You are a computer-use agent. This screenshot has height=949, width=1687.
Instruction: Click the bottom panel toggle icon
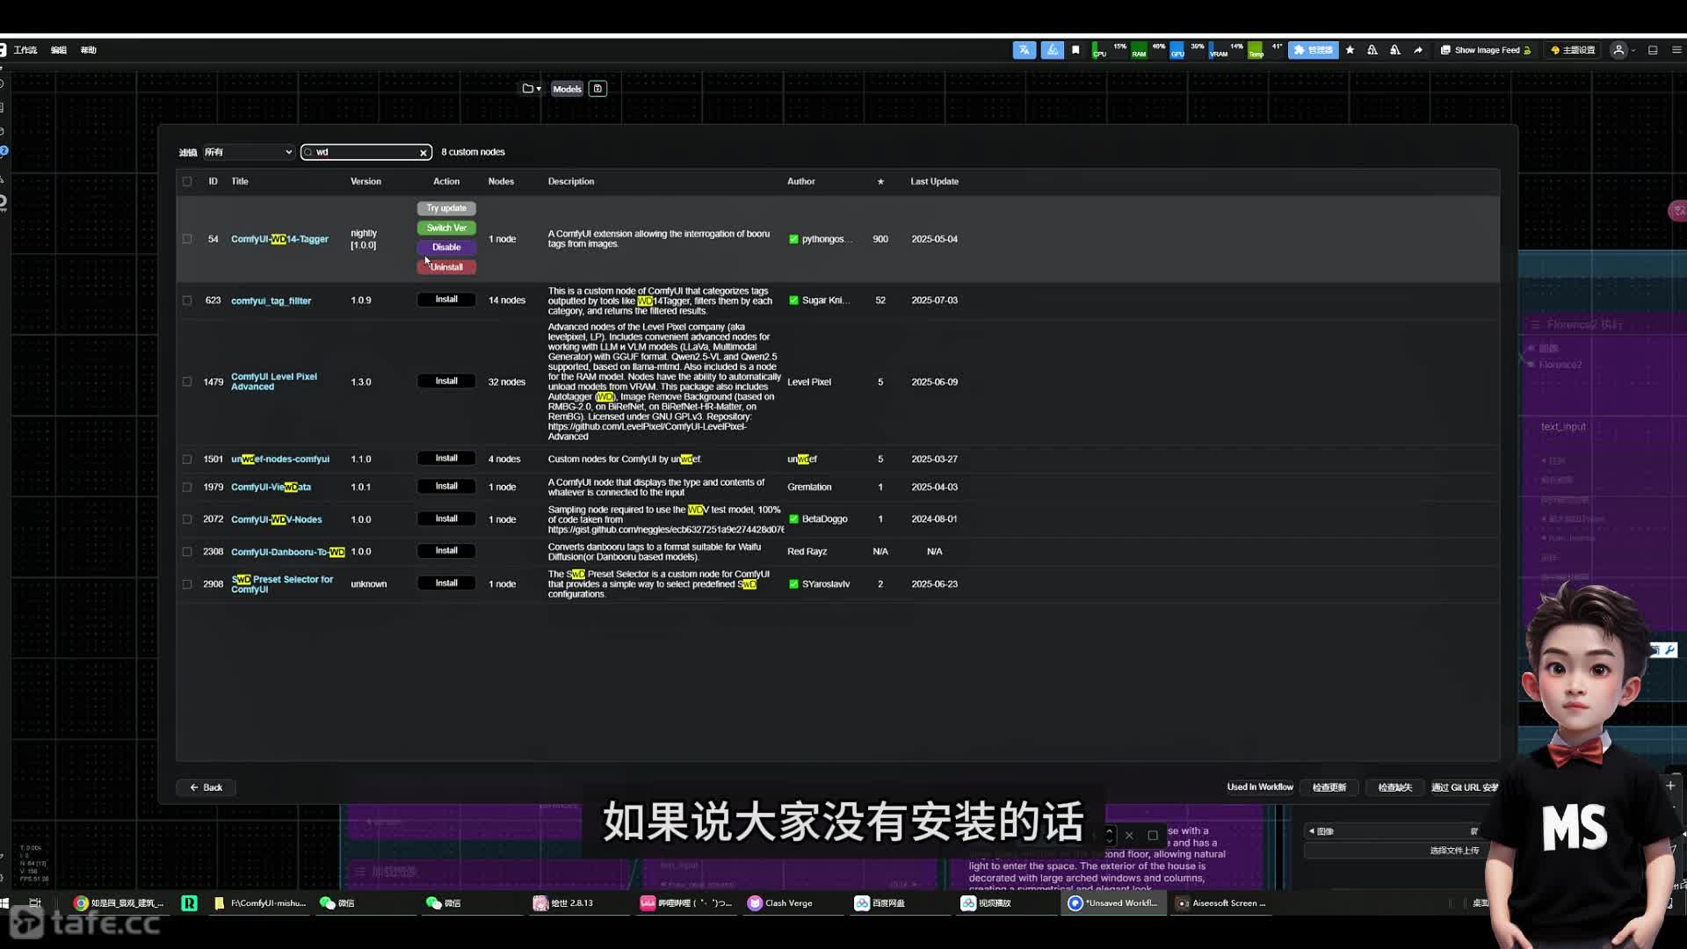click(x=1653, y=50)
